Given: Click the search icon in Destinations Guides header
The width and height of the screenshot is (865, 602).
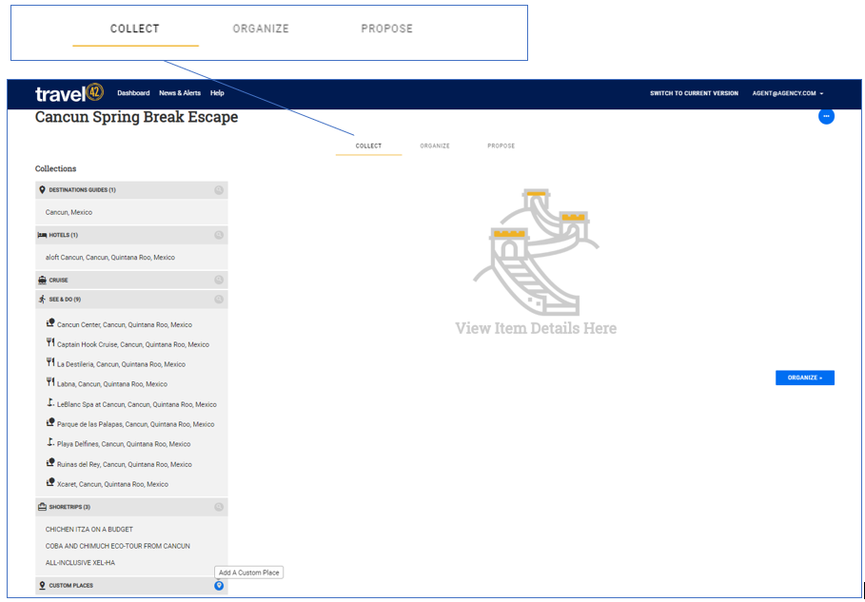Looking at the screenshot, I should pos(219,190).
